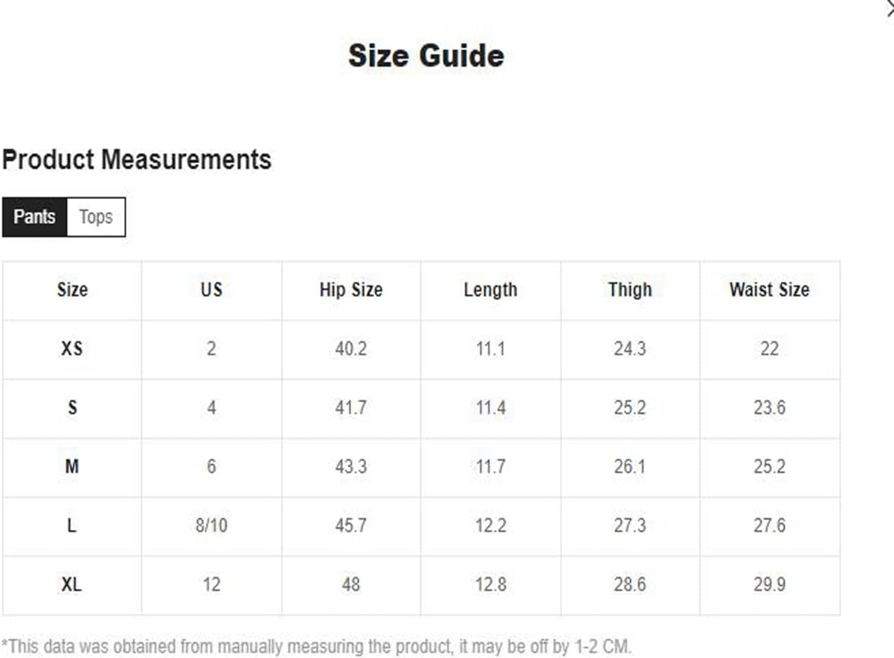This screenshot has height=658, width=894.
Task: Click the Size column header
Action: coord(72,290)
